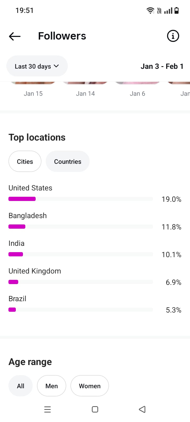Open the Jan 15 post thumbnail
Screen dimensions: 190x422
pyautogui.click(x=33, y=83)
